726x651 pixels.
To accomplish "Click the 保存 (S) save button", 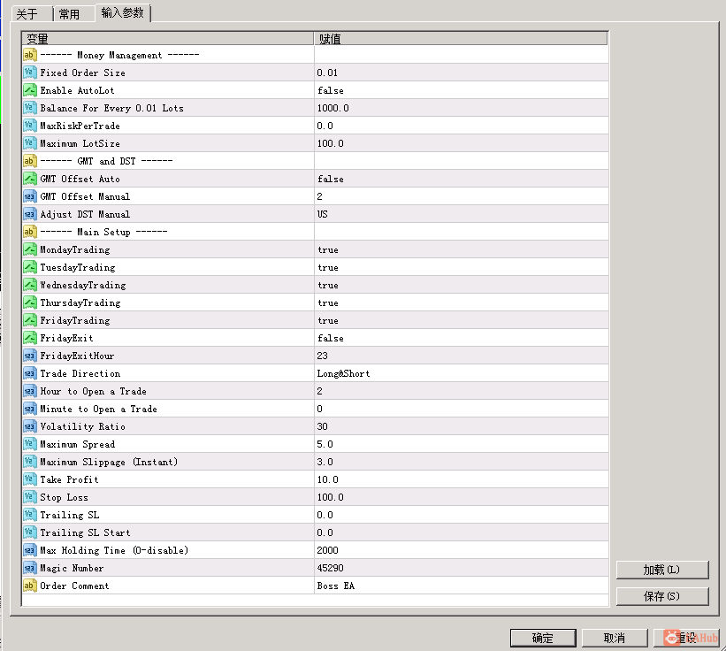I will (x=662, y=596).
